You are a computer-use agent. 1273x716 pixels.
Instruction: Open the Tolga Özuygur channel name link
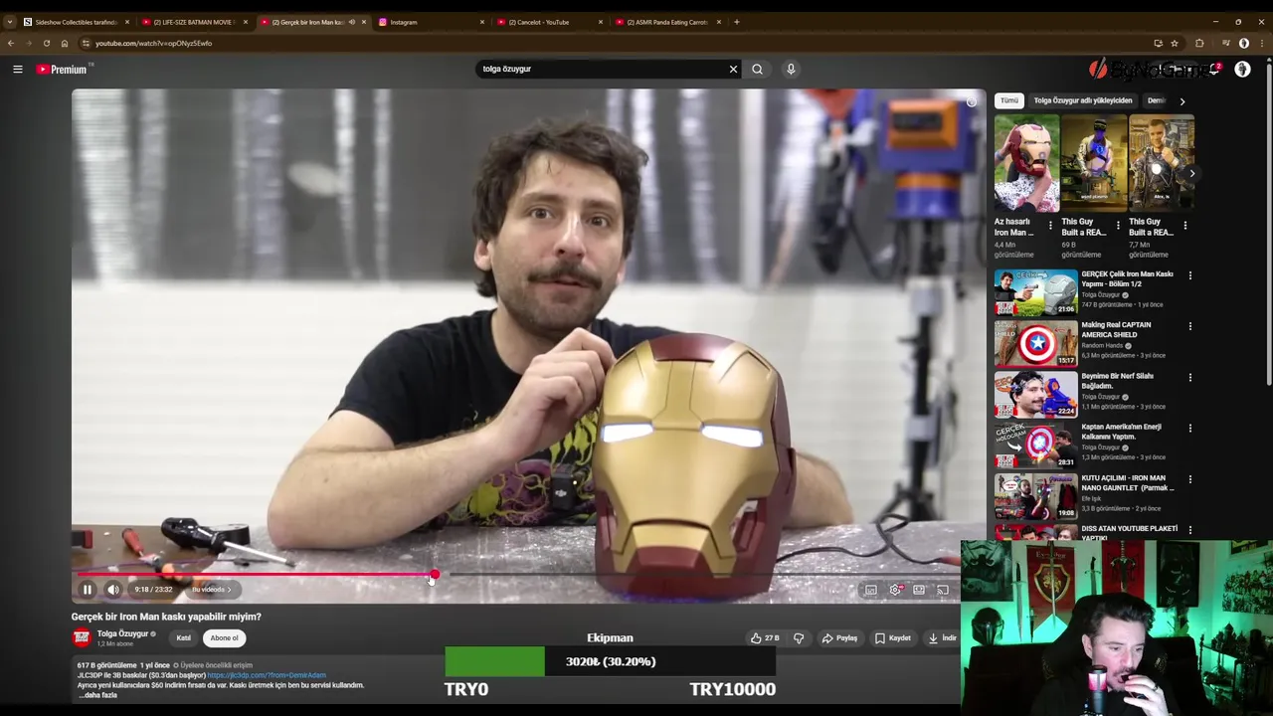click(122, 633)
